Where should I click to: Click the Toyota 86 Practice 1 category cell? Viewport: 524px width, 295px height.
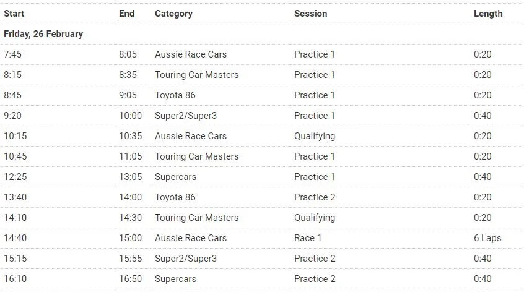[175, 95]
